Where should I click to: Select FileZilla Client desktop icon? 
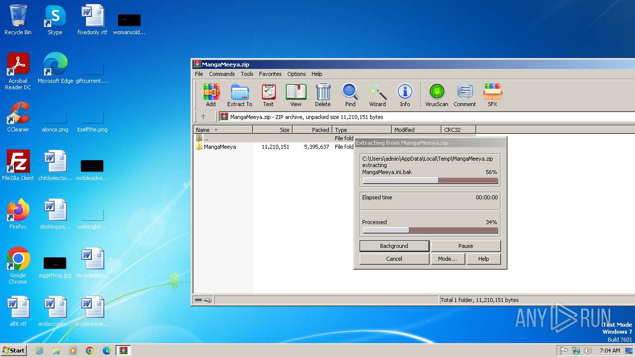click(18, 166)
